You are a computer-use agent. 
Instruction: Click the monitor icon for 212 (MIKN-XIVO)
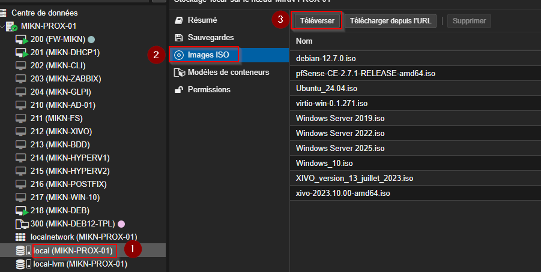pyautogui.click(x=20, y=132)
